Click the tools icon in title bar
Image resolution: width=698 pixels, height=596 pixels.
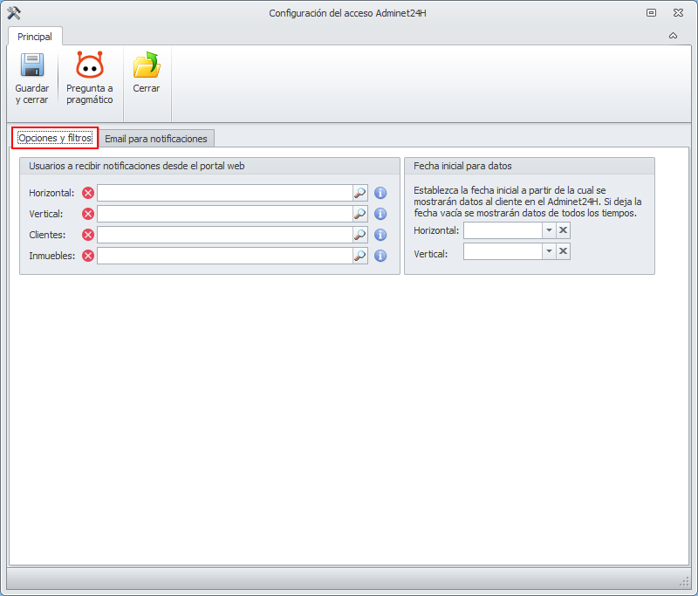(x=14, y=13)
